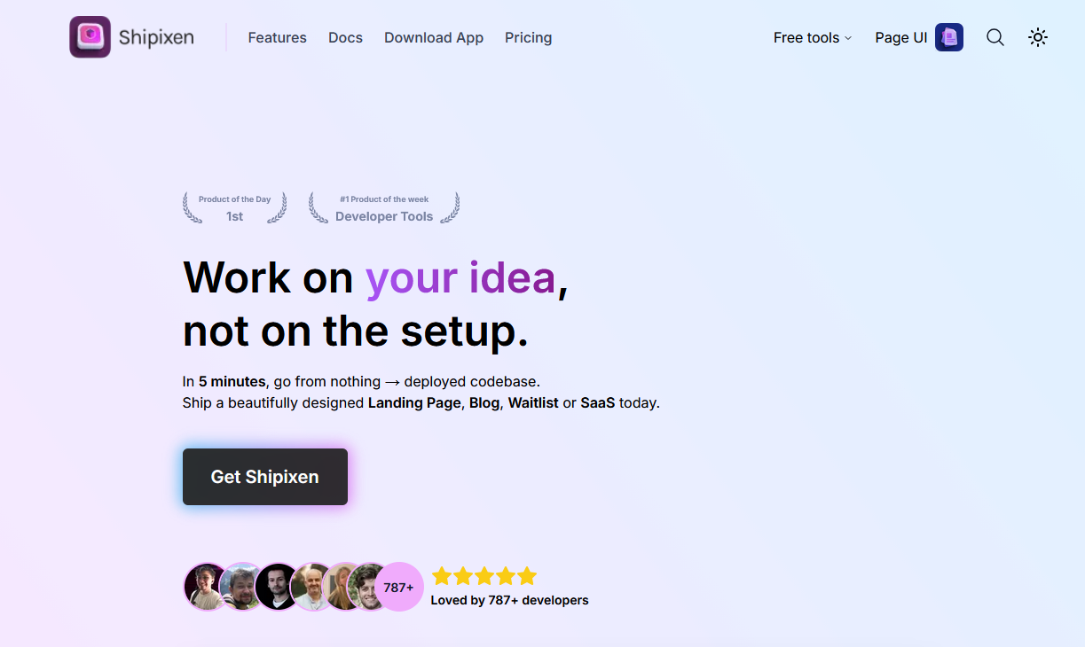This screenshot has height=647, width=1085.
Task: Click the Page UI link text
Action: tap(900, 37)
